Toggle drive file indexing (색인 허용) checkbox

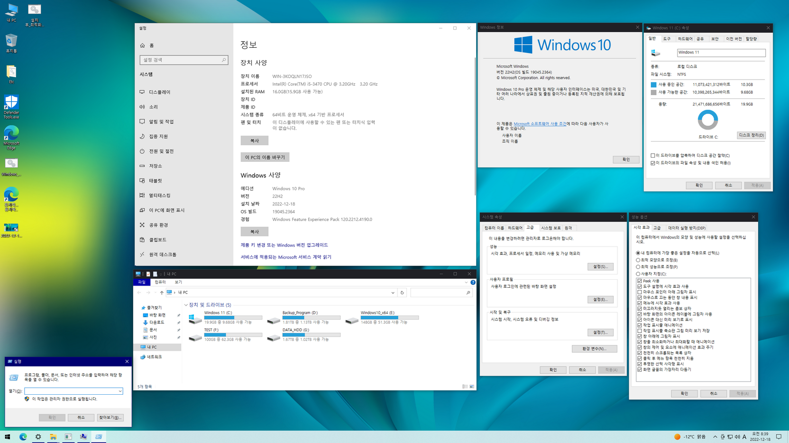tap(653, 163)
